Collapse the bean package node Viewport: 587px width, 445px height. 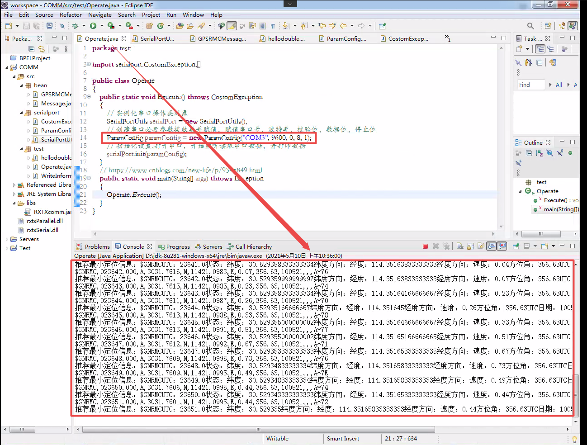pos(21,85)
